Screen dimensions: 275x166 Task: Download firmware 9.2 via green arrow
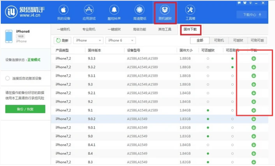254,102
